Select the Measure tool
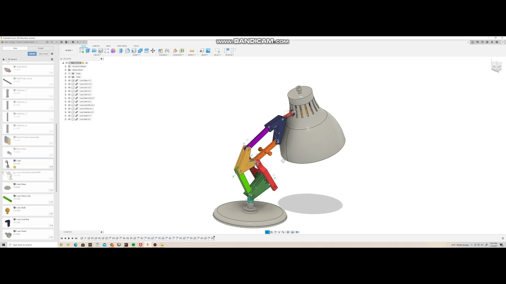 coord(192,50)
